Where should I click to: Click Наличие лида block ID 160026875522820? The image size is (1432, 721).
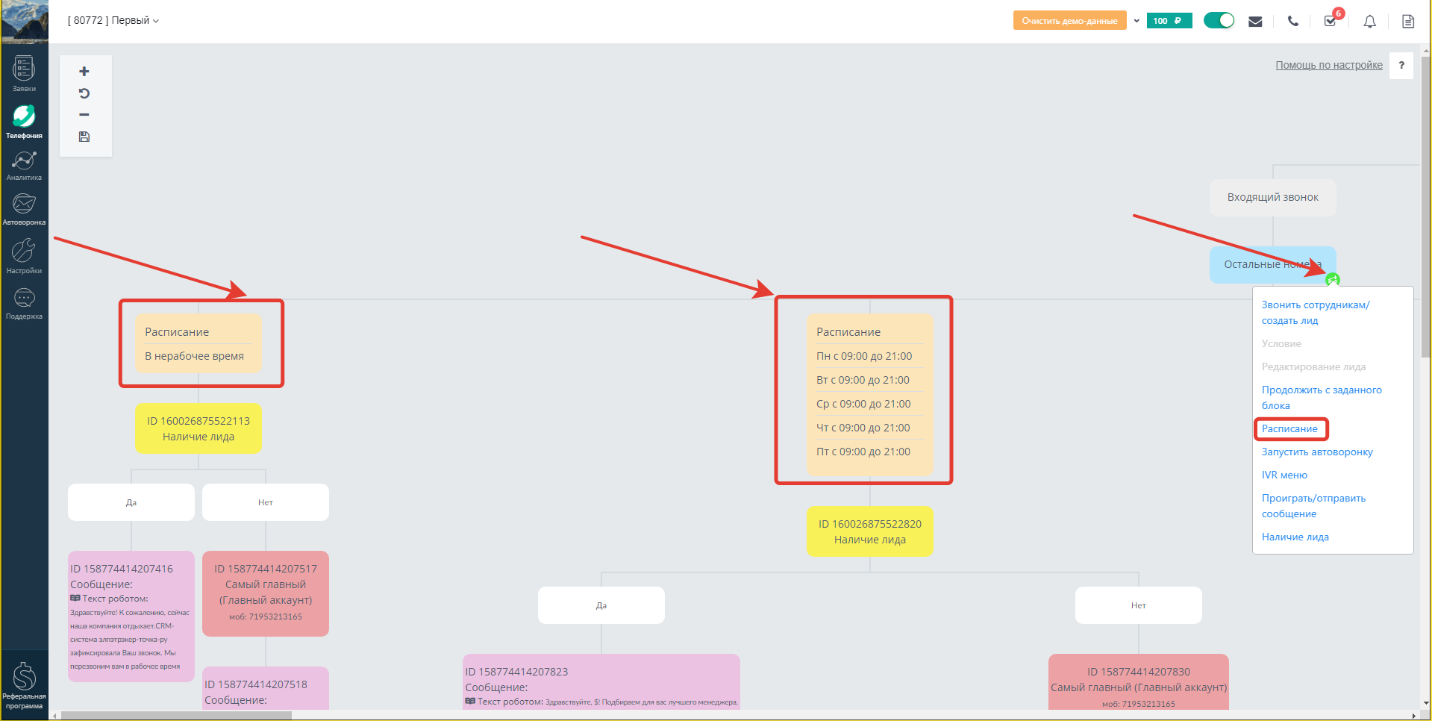coord(870,531)
